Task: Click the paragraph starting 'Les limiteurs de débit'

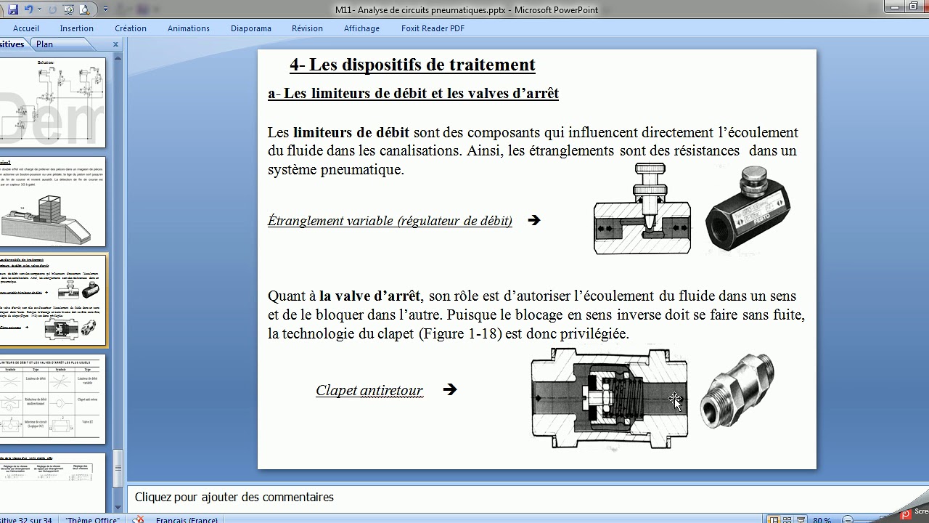Action: click(533, 151)
